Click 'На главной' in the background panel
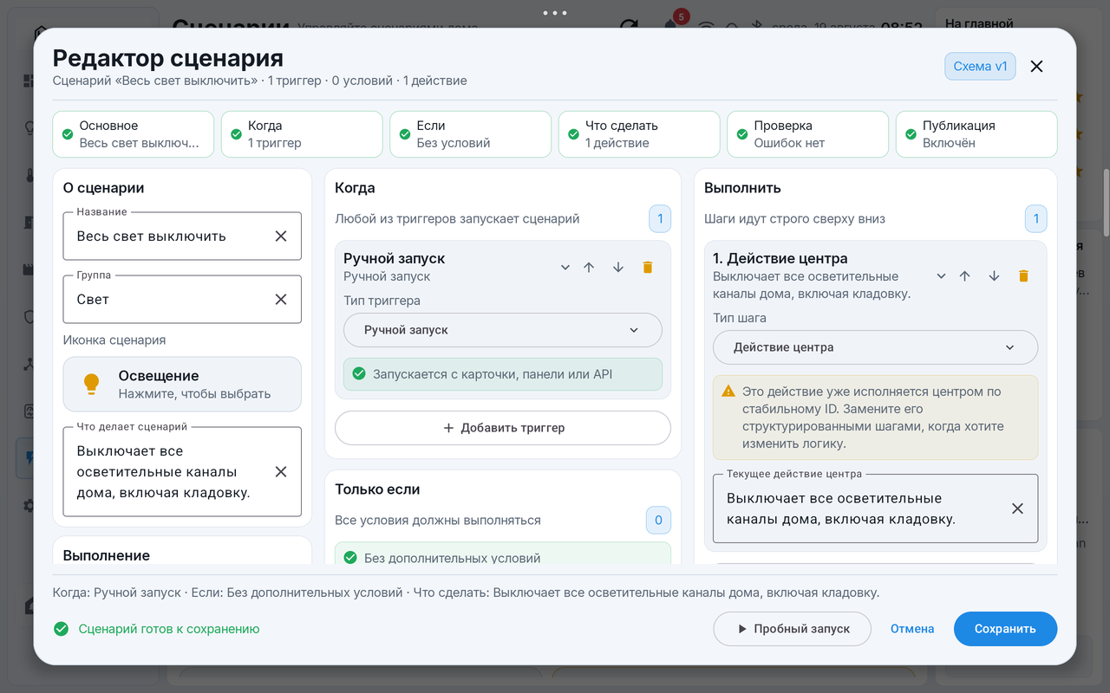 [x=979, y=23]
